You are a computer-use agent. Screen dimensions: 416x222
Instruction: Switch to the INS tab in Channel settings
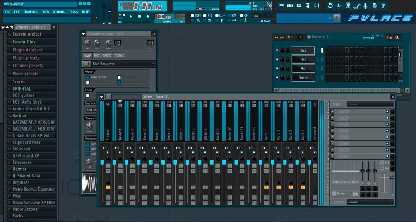click(96, 55)
